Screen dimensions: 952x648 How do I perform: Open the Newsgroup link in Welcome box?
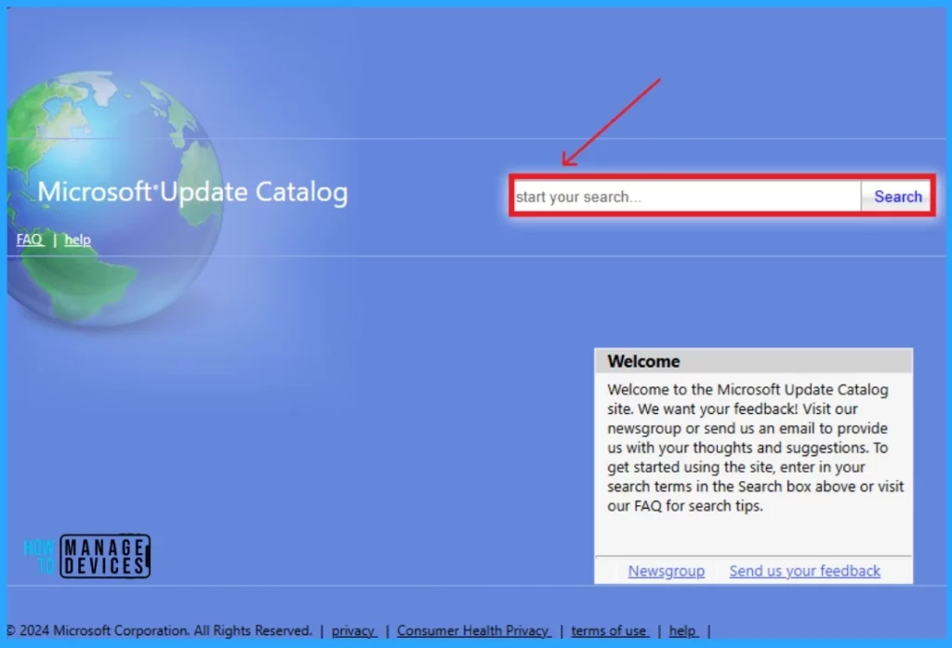click(666, 570)
